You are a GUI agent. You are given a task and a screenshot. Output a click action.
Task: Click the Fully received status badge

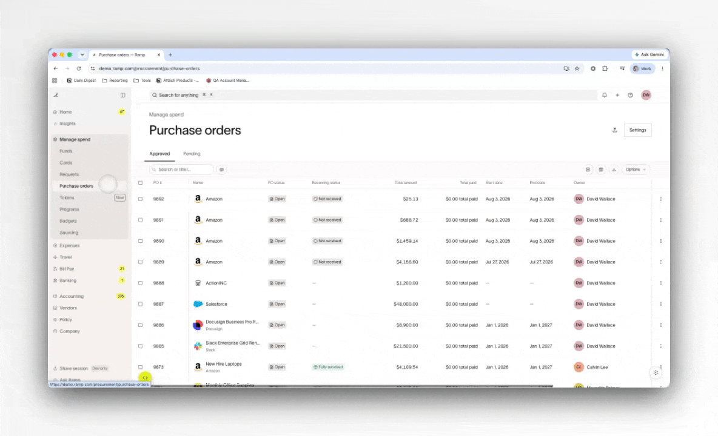(x=328, y=367)
